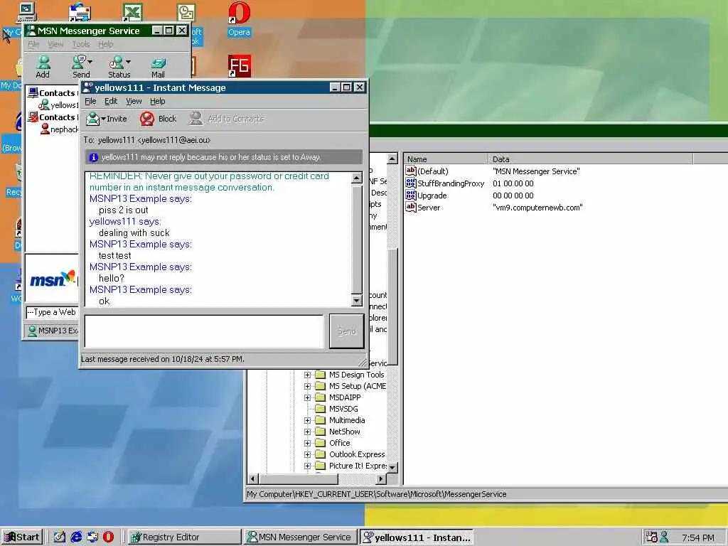Expand the Outlook Express registry key
The image size is (728, 546).
307,454
